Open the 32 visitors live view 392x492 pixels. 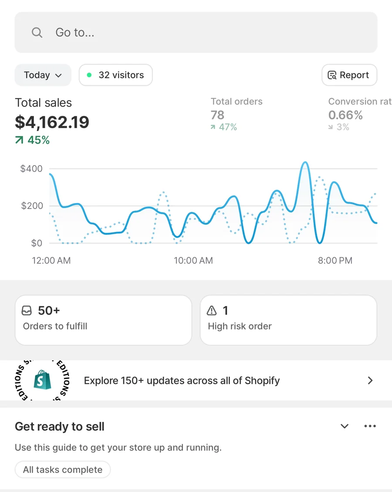coord(116,75)
